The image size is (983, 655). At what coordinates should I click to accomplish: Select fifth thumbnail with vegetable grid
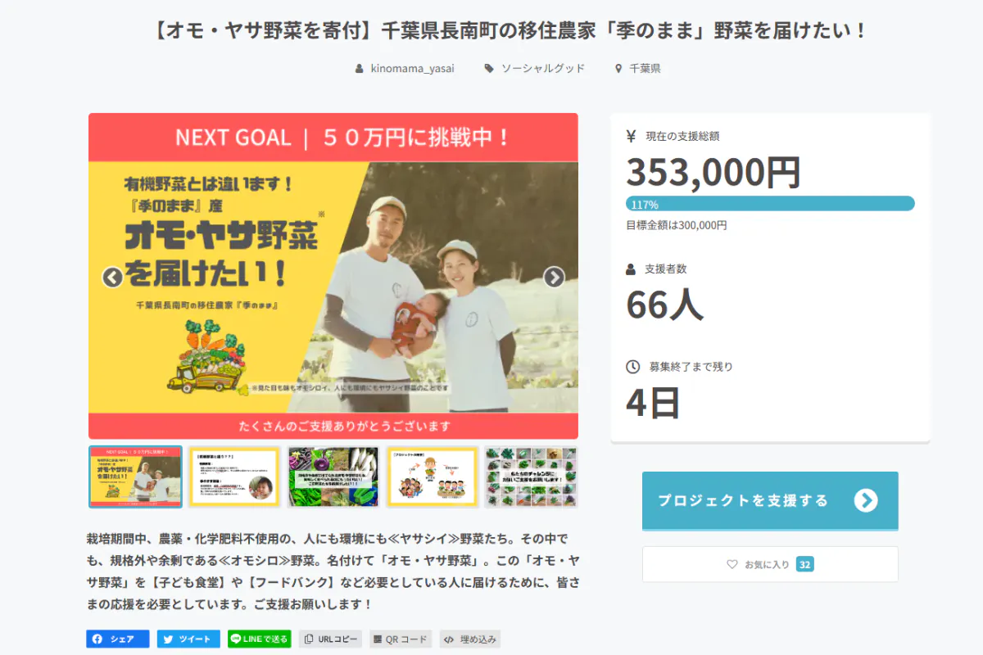(x=531, y=477)
